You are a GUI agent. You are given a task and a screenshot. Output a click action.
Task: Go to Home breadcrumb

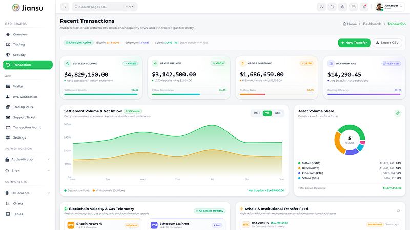(x=350, y=24)
